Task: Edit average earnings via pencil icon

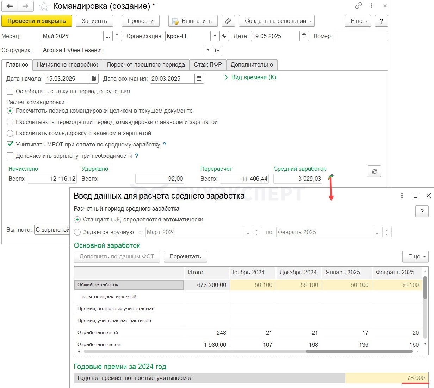Action: 330,177
